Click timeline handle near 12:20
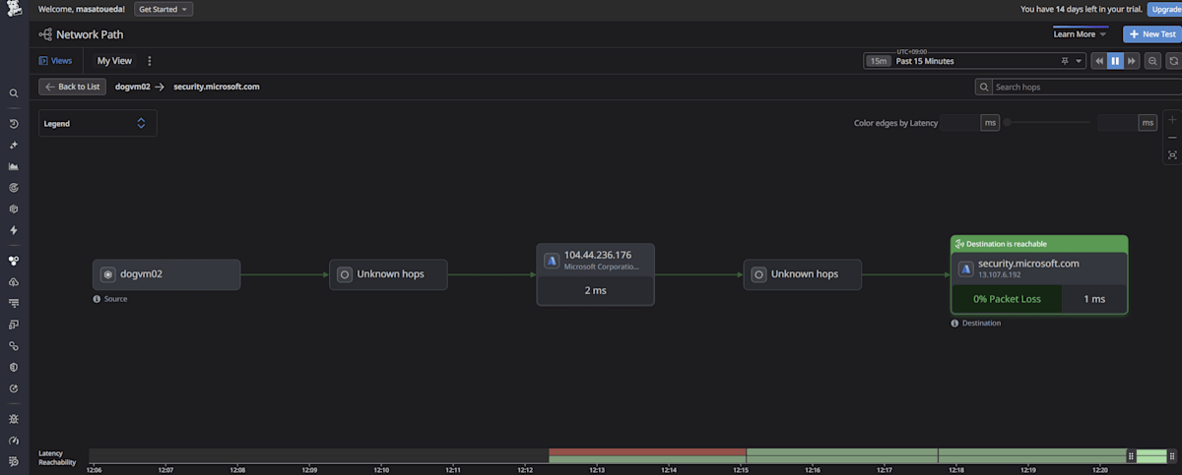1182x475 pixels. click(x=1131, y=456)
